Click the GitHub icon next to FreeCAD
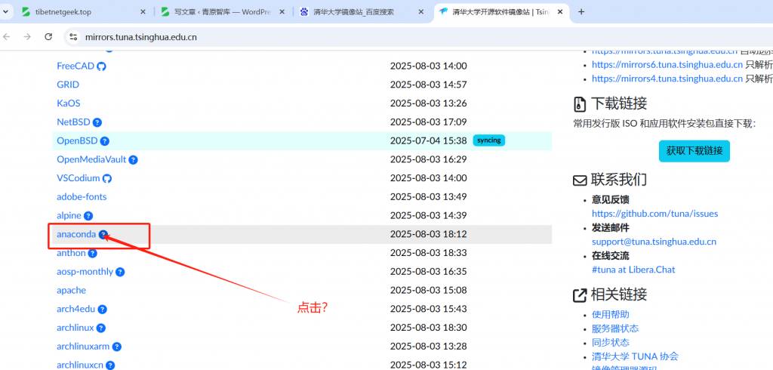 point(102,66)
